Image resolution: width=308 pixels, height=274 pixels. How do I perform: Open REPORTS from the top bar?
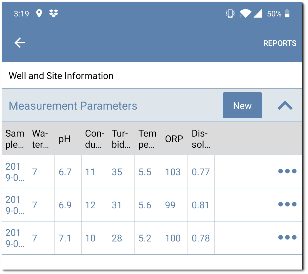click(x=280, y=43)
